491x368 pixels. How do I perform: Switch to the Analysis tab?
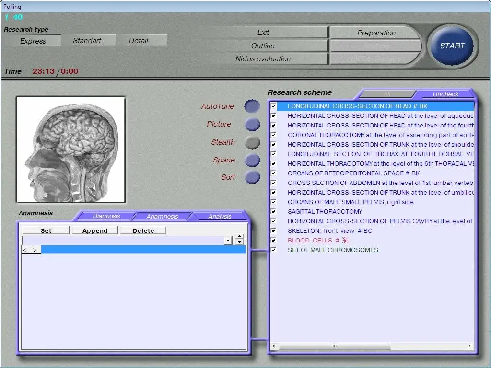coord(220,217)
